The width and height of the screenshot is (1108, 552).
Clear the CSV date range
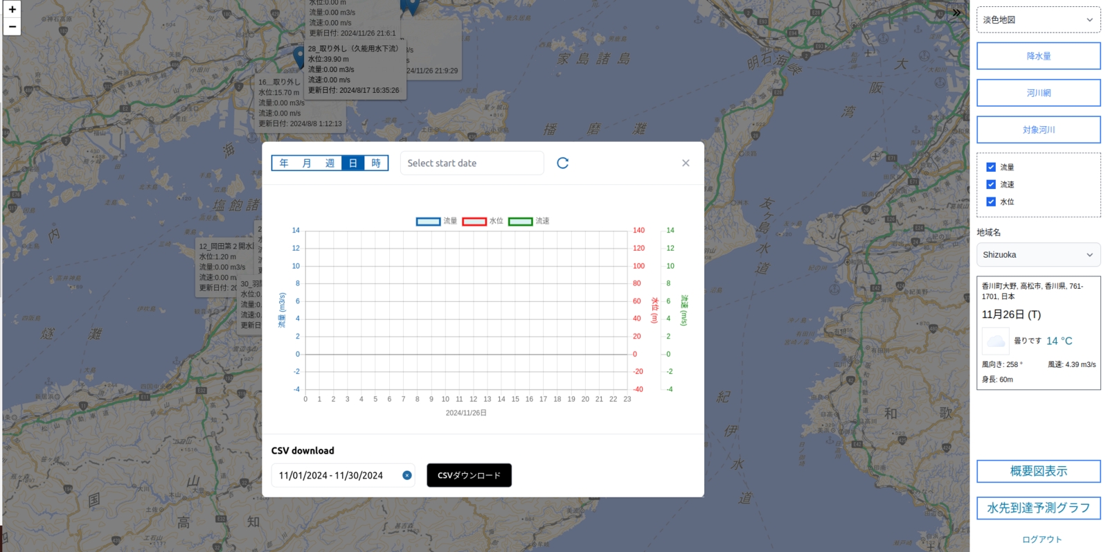tap(407, 475)
